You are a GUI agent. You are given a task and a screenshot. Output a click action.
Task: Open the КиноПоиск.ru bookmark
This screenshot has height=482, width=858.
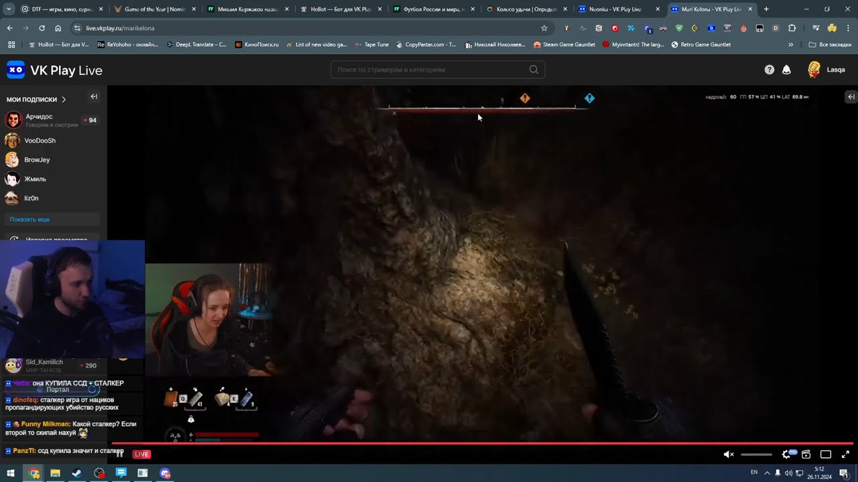click(256, 45)
